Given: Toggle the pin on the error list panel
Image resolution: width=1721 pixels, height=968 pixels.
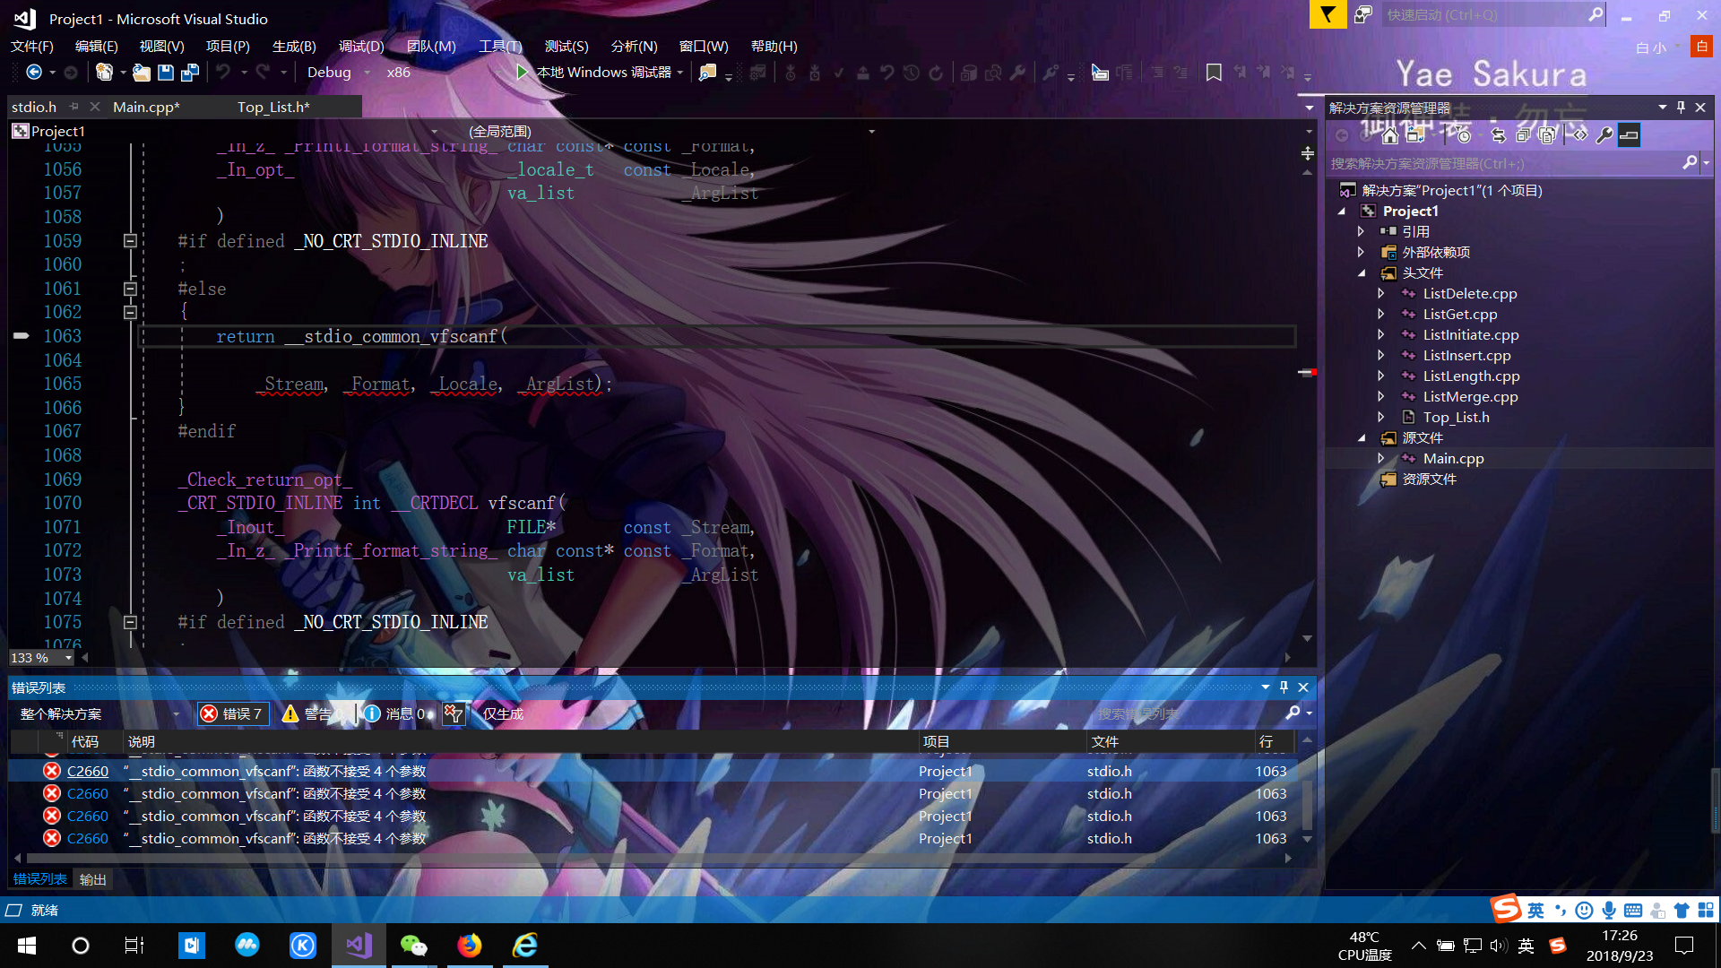Looking at the screenshot, I should 1284,687.
